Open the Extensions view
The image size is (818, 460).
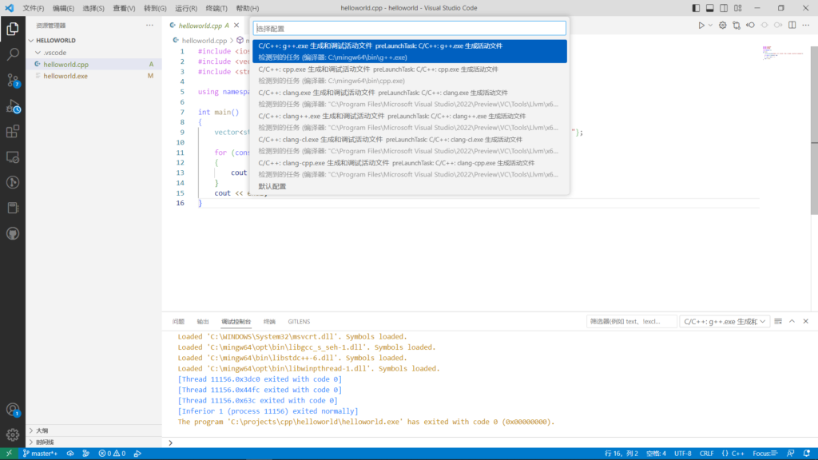13,132
